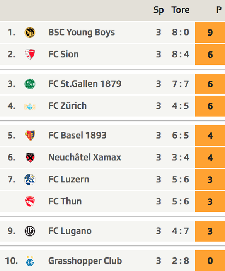Select the Grasshopper Club team name
The width and height of the screenshot is (225, 271).
[85, 261]
